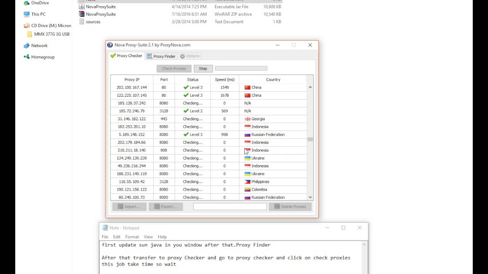The height and width of the screenshot is (274, 488).
Task: Open the Options tab
Action: 189,56
